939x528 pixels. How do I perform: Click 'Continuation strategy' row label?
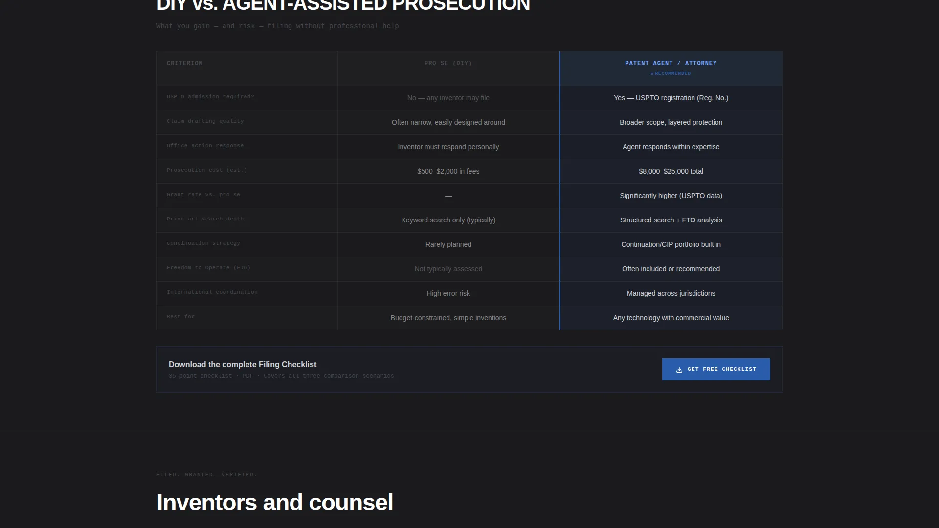tap(203, 243)
